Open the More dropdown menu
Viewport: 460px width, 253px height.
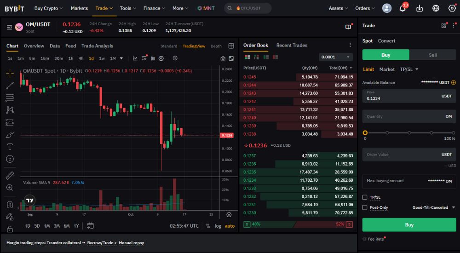click(180, 8)
